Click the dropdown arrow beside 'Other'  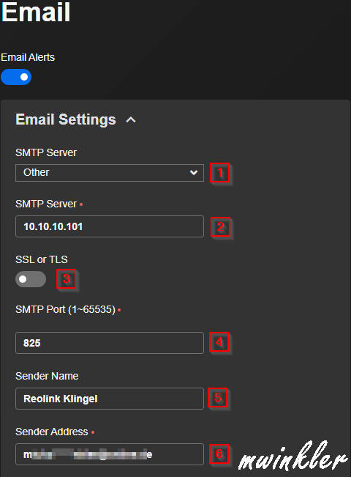[x=194, y=172]
